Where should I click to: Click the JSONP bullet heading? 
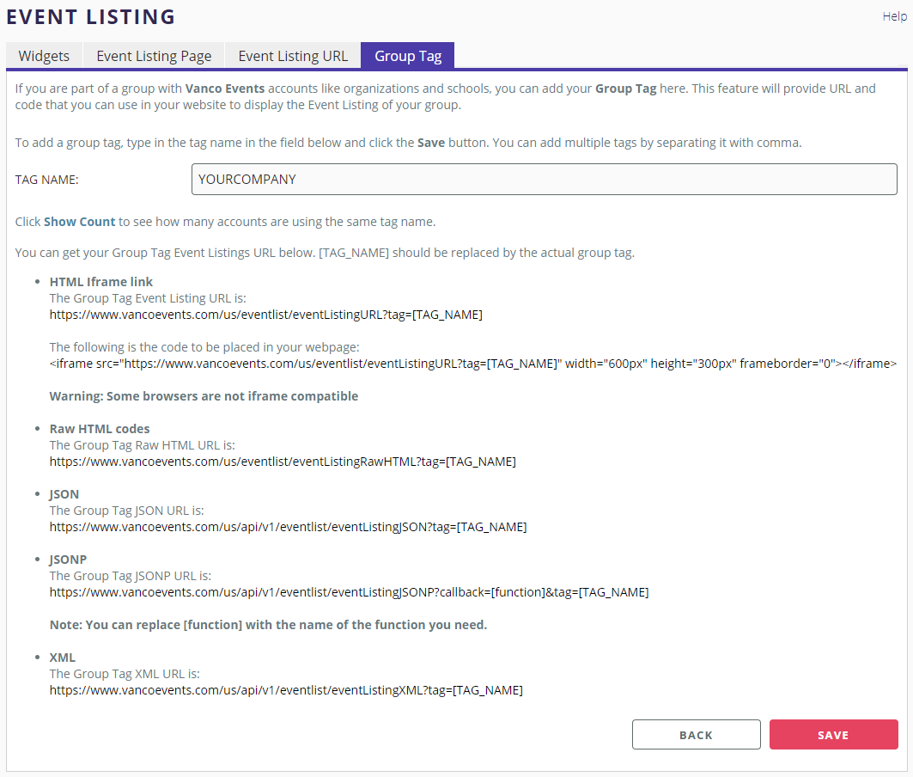tap(68, 560)
